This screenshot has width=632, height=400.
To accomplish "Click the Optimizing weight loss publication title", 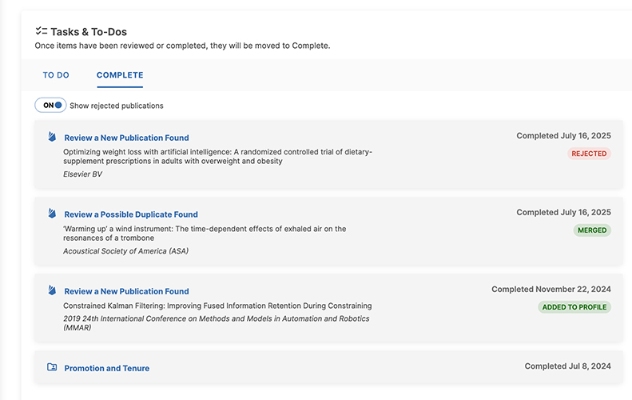I will pyautogui.click(x=217, y=156).
